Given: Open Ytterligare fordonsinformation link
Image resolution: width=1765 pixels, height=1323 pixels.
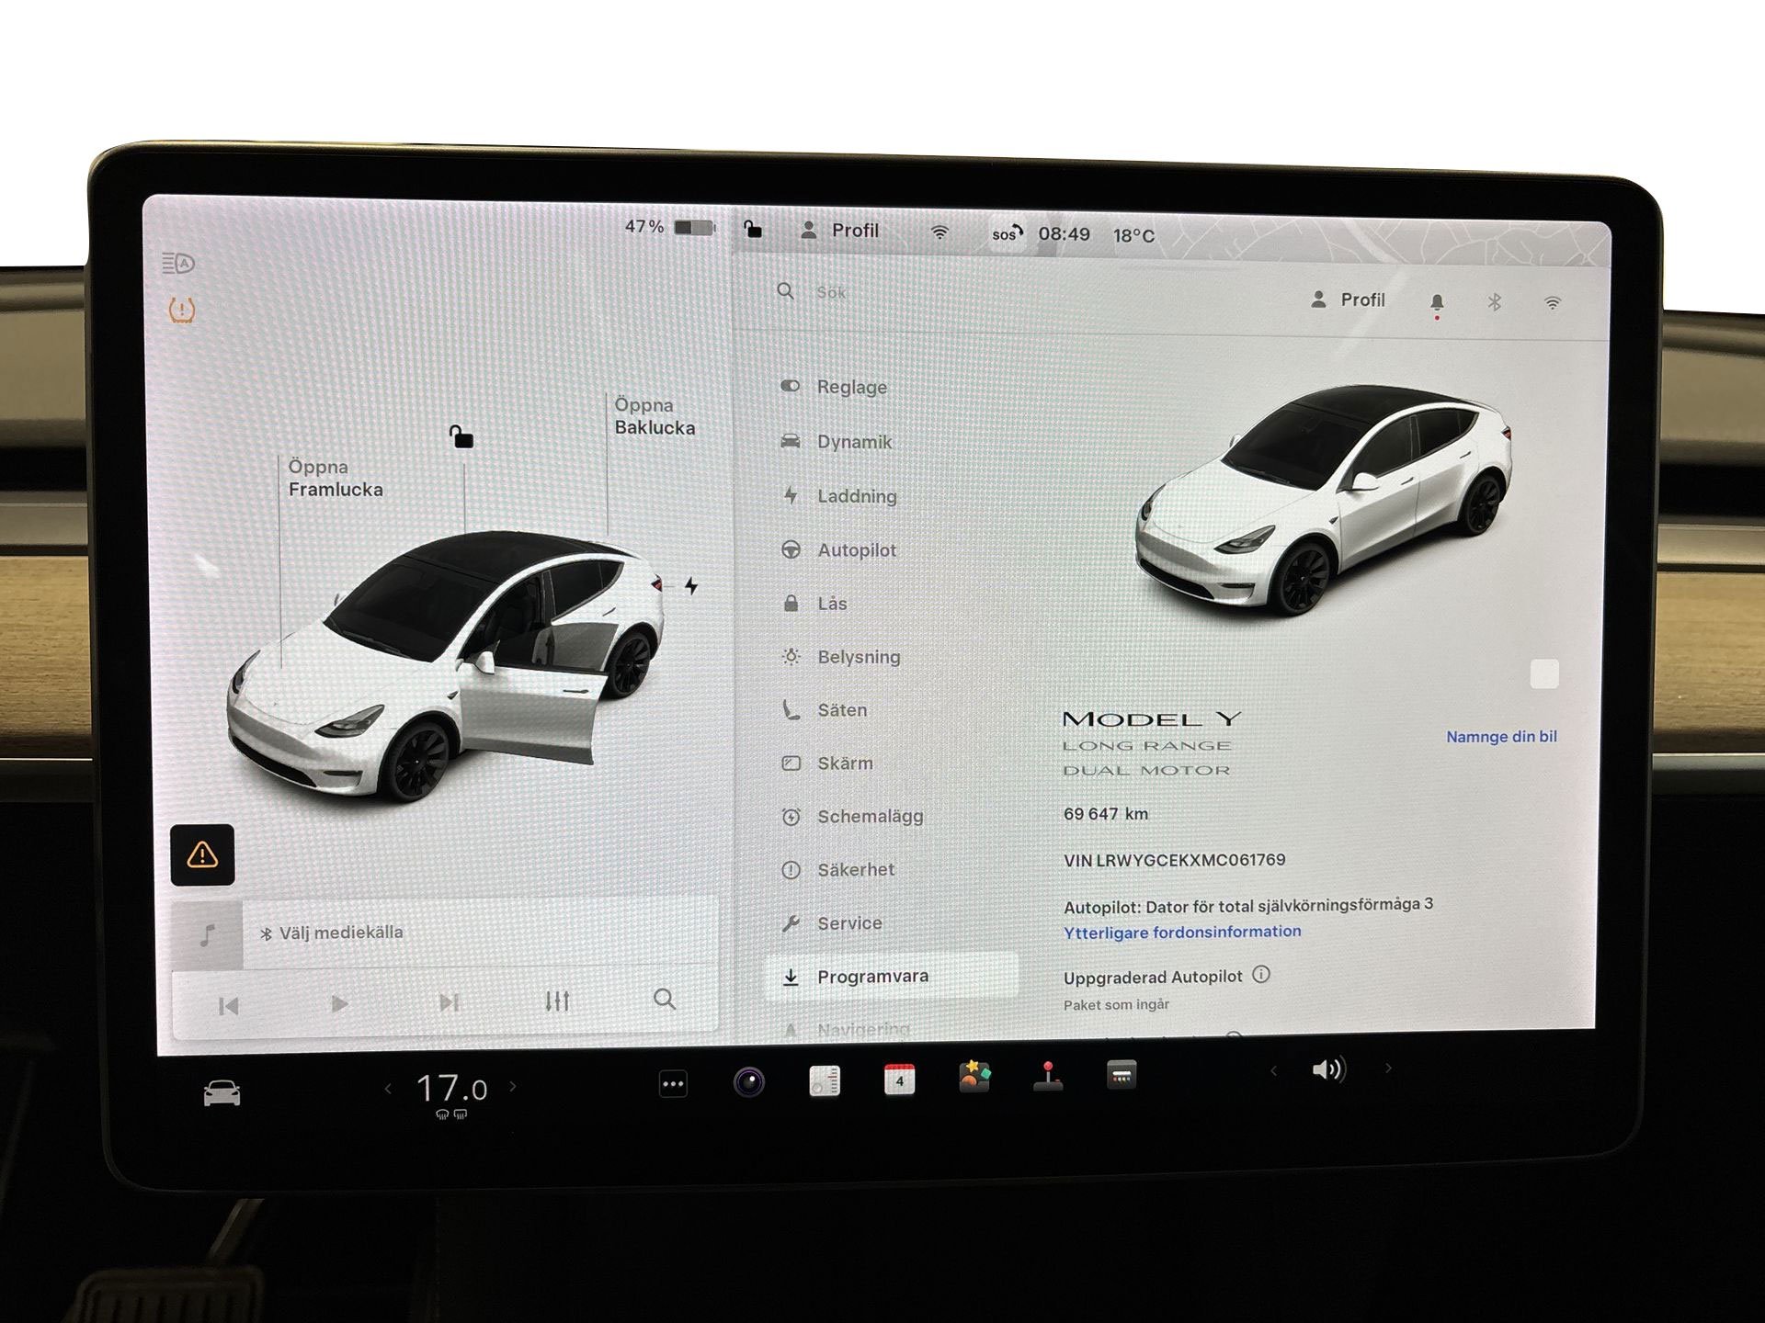Looking at the screenshot, I should click(x=1181, y=931).
